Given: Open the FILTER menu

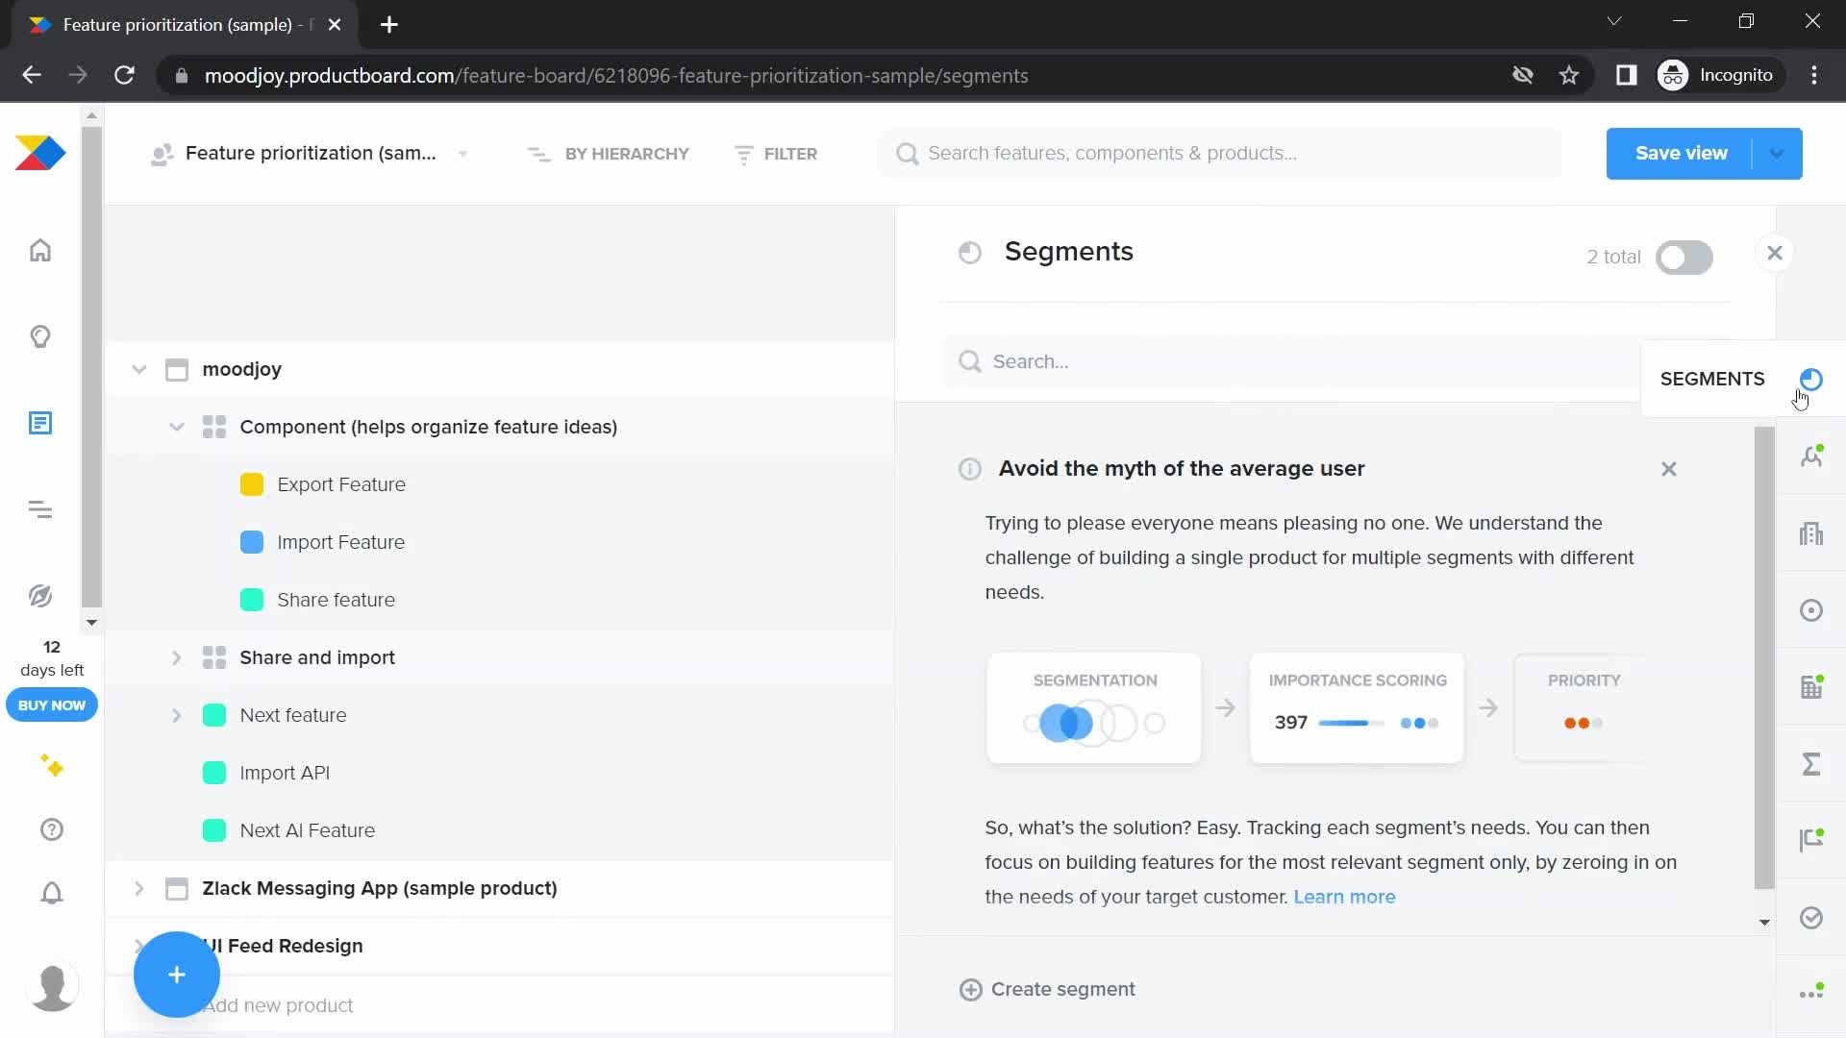Looking at the screenshot, I should click(x=775, y=154).
